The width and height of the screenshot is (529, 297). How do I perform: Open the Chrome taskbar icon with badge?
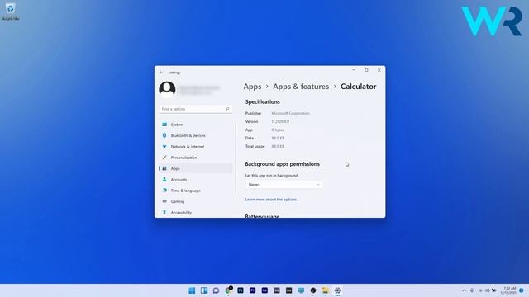[228, 290]
